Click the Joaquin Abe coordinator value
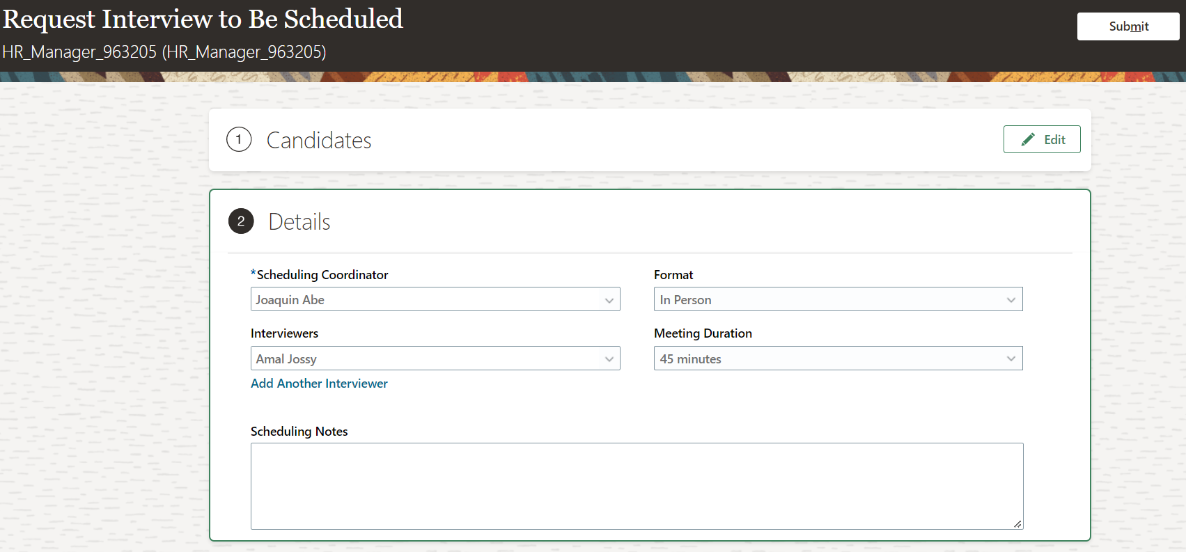The width and height of the screenshot is (1186, 552). (x=290, y=300)
